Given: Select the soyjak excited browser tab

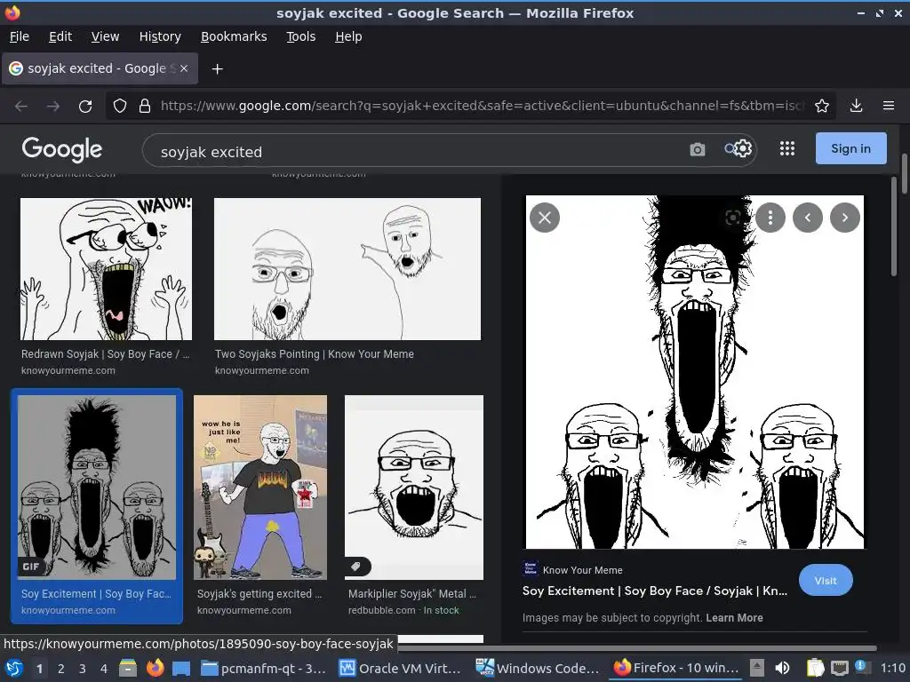Looking at the screenshot, I should click(x=100, y=68).
